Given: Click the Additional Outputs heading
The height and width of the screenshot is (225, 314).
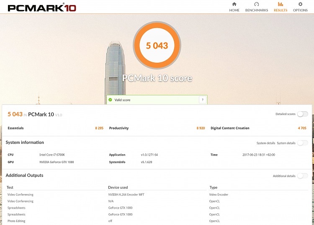Looking at the screenshot, I should (24, 175).
